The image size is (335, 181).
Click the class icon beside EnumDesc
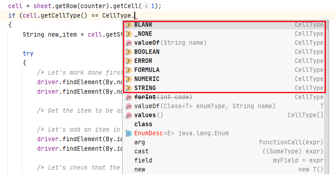coord(128,133)
